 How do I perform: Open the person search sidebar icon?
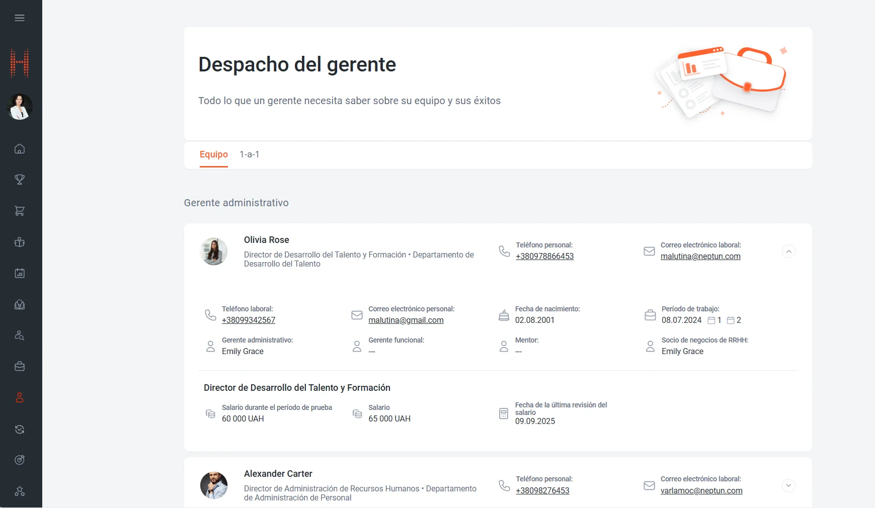click(x=20, y=335)
